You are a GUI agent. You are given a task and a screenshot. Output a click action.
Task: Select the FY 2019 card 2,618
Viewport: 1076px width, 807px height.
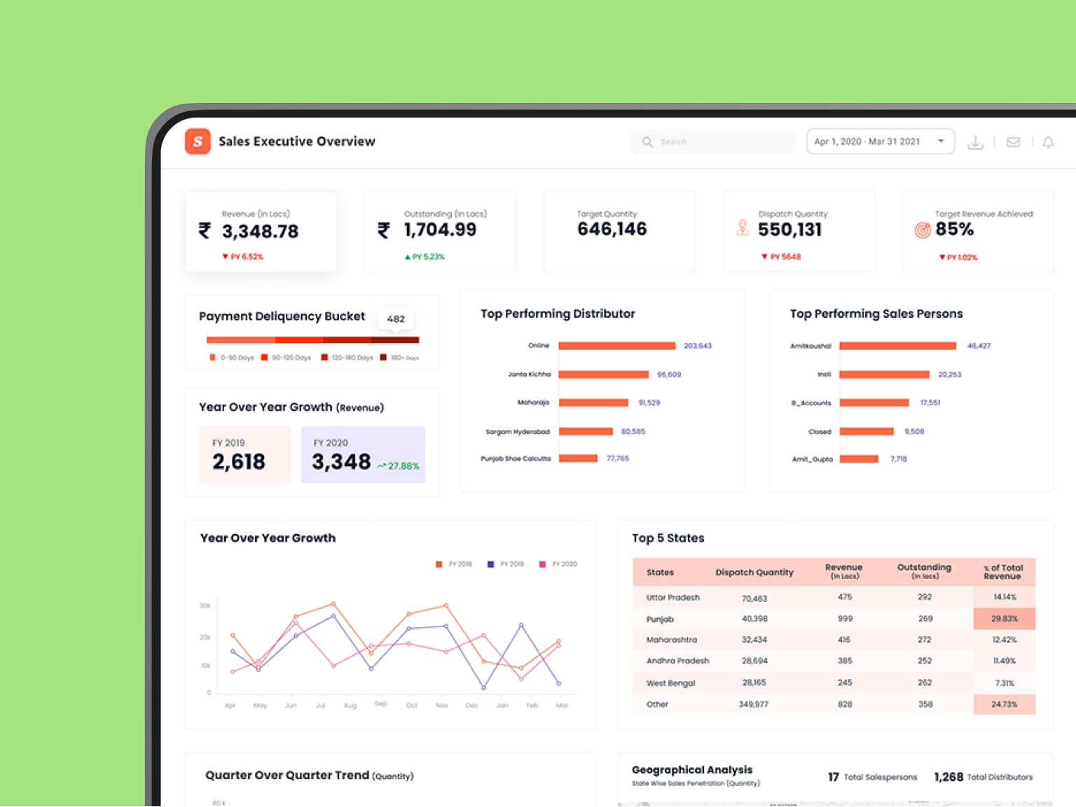(x=244, y=454)
